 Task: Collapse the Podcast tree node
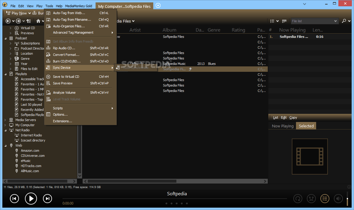coord(5,38)
